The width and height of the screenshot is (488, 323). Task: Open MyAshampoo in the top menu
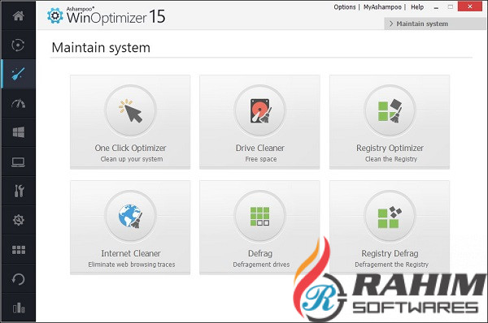coord(382,7)
